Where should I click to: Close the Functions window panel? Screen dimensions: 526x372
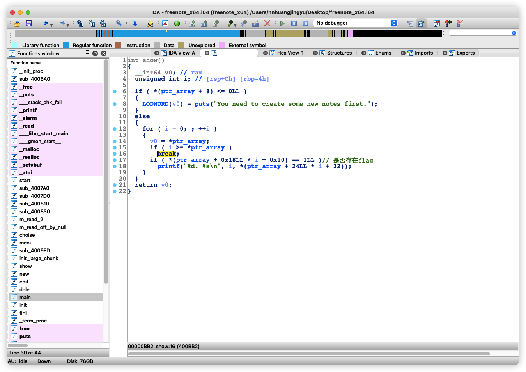pyautogui.click(x=104, y=53)
